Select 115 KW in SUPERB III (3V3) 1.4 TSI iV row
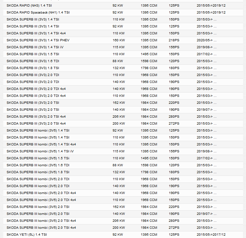This screenshot has width=246, height=238. coord(119,47)
